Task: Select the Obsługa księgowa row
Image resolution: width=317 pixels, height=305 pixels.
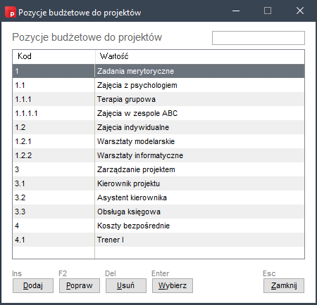Action: [x=158, y=212]
